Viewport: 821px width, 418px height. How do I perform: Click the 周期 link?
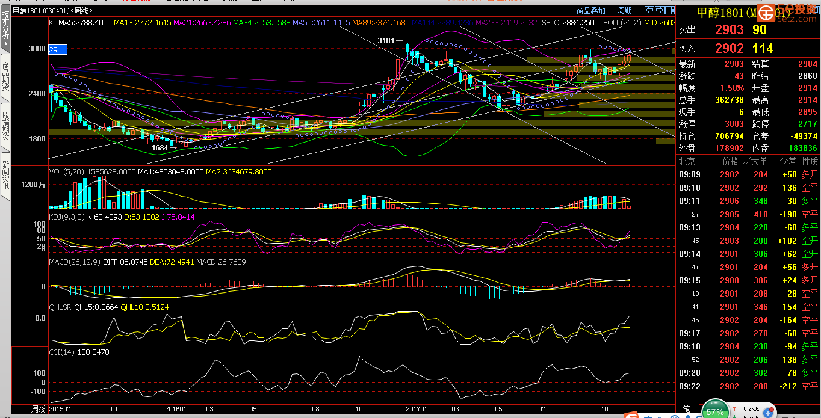pos(625,10)
